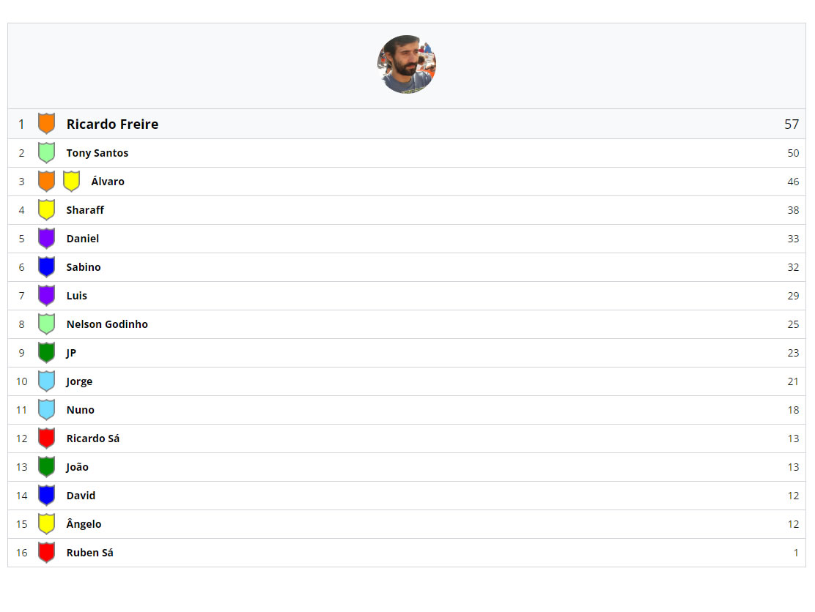Click the score 57 for Ricardo Freire
Viewport: 815px width, 612px height.
(791, 124)
